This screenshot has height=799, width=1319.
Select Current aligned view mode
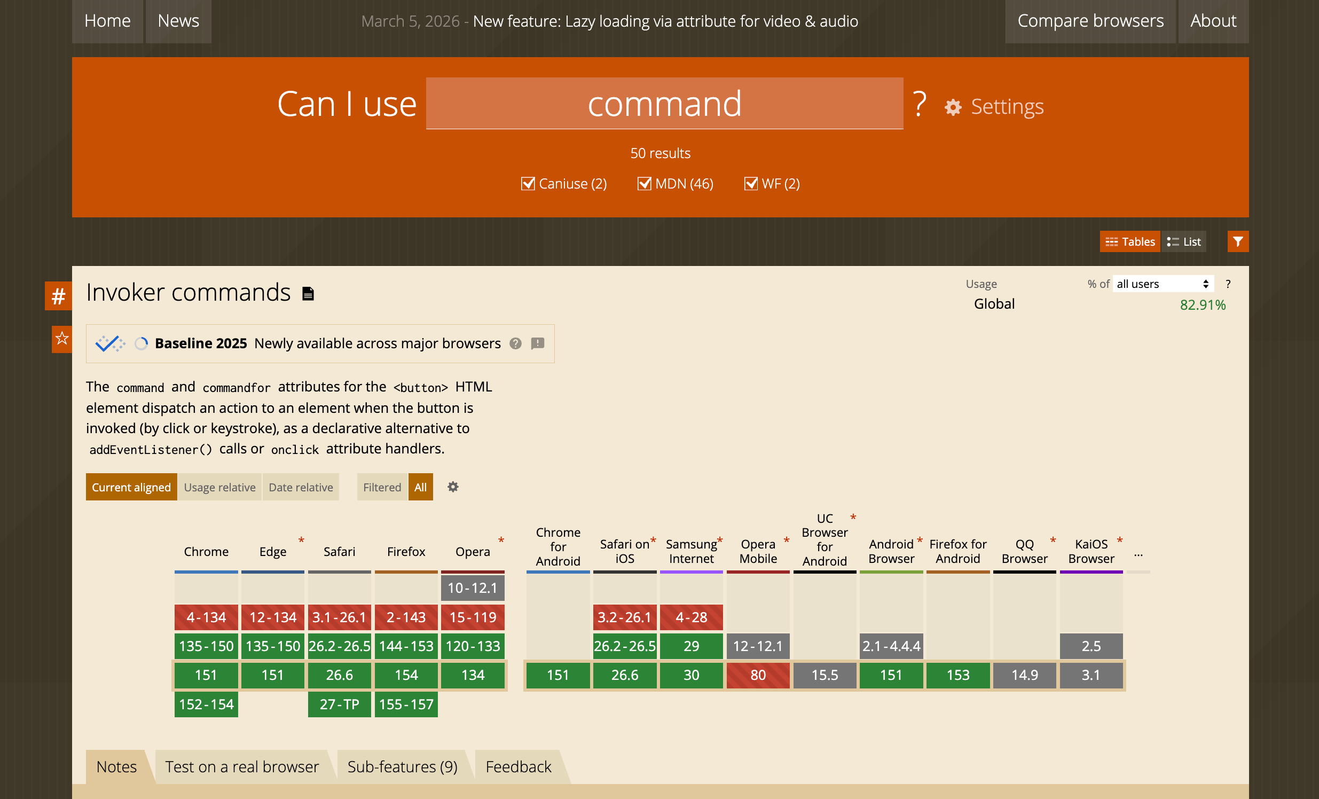[x=131, y=487]
